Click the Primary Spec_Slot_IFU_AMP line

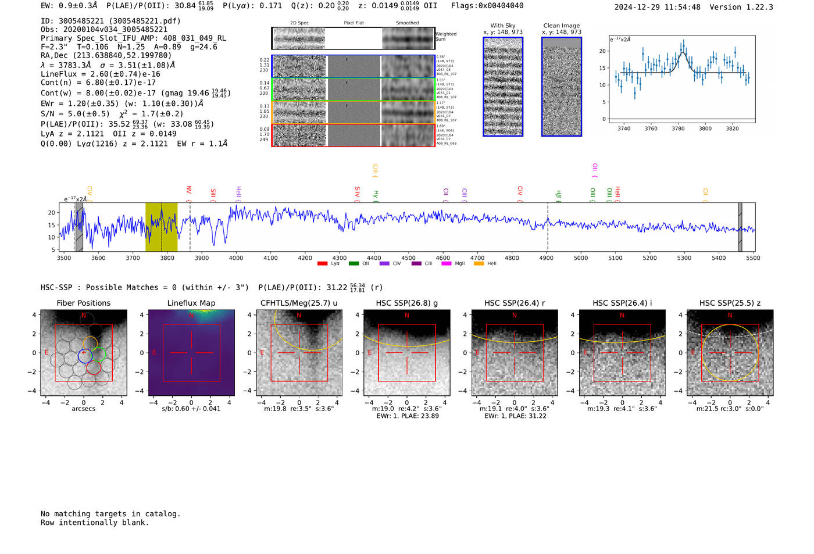tap(134, 38)
